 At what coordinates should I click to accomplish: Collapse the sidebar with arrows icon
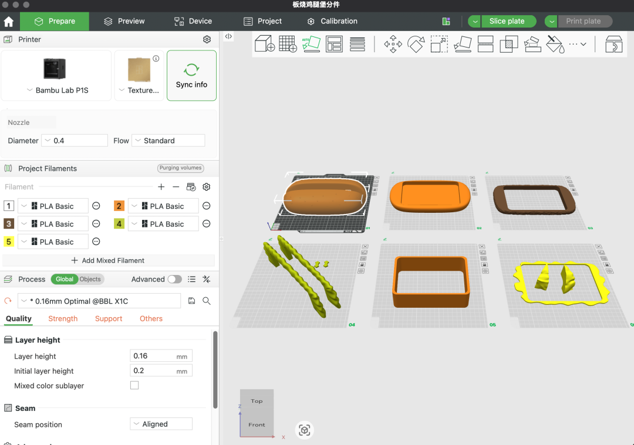pos(228,36)
